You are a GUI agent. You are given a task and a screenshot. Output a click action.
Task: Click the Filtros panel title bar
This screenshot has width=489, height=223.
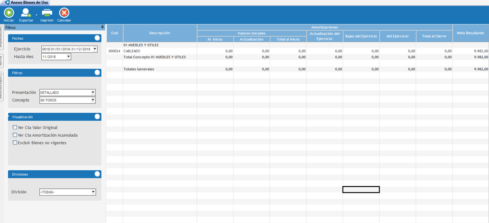pyautogui.click(x=55, y=27)
